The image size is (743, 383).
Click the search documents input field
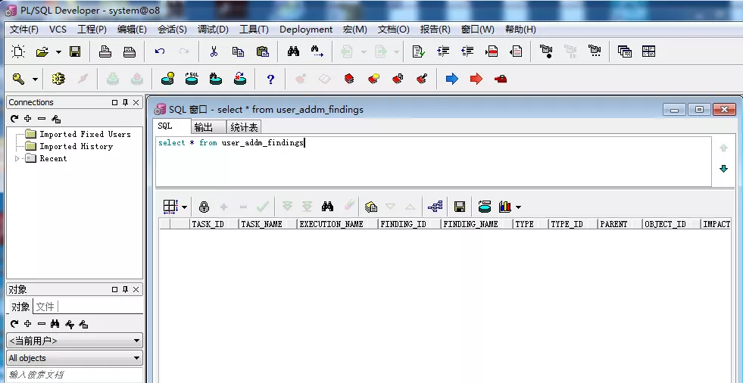coord(74,375)
